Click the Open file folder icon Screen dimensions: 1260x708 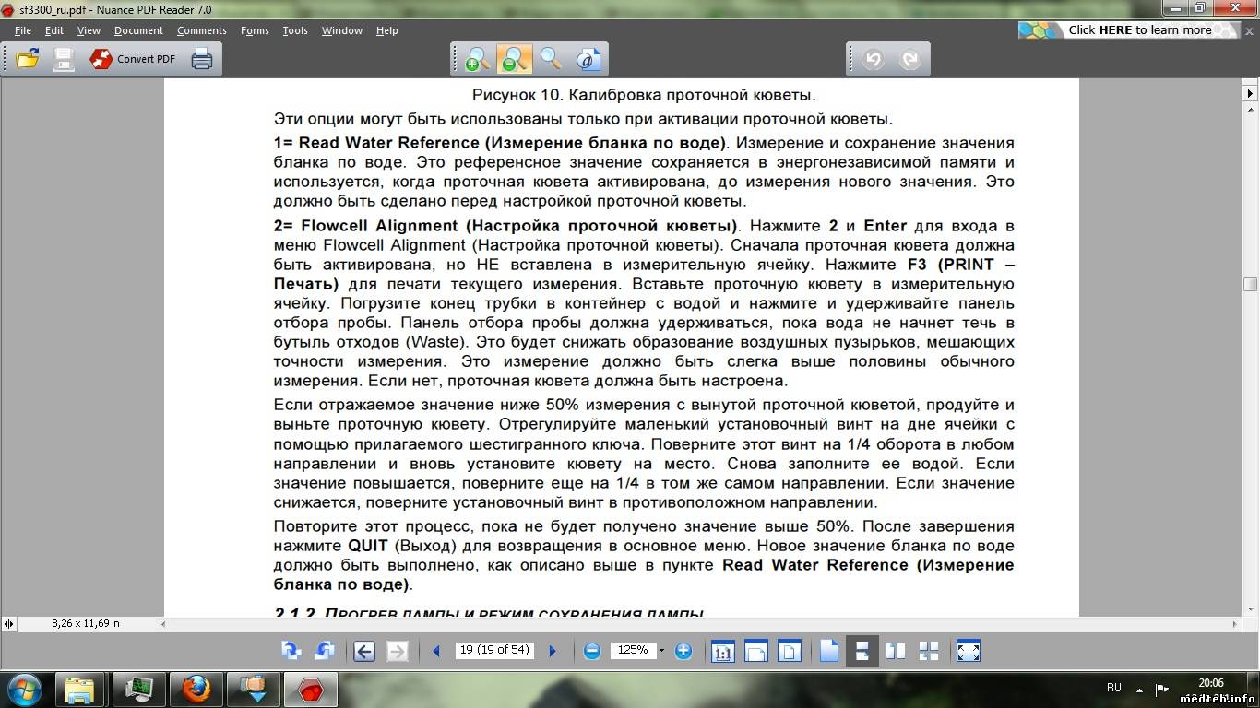point(27,59)
